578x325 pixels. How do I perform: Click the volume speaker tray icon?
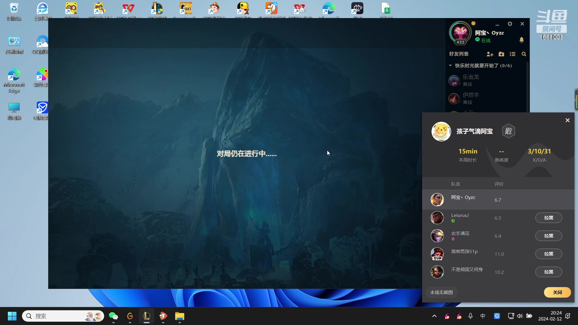point(520,316)
